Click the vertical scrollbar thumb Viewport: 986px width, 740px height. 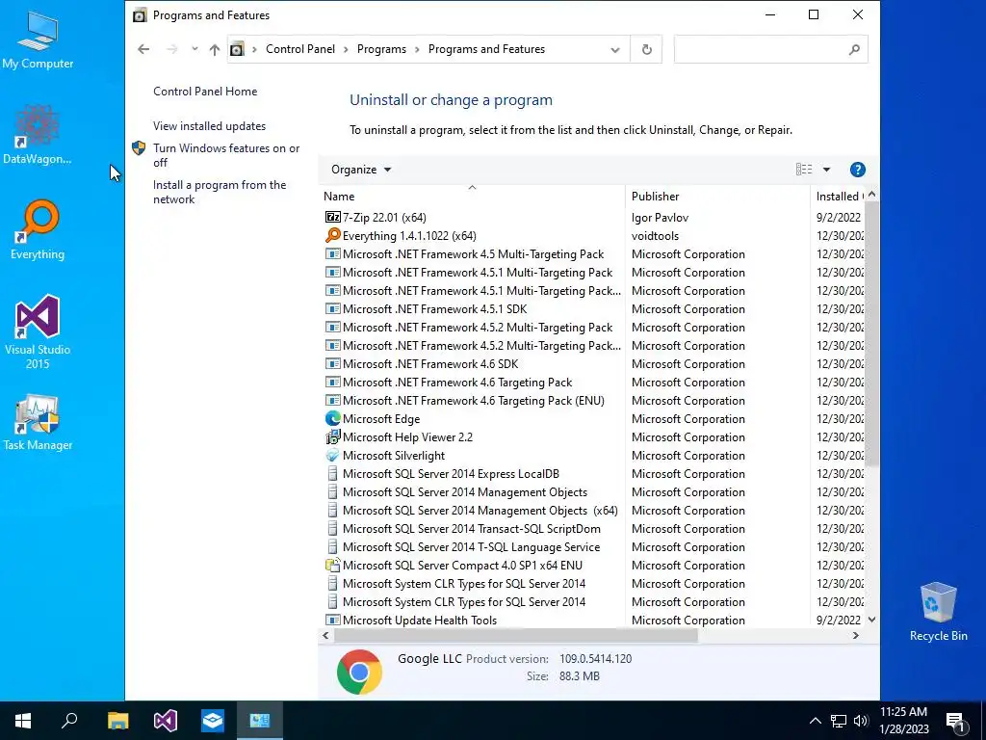(x=871, y=334)
